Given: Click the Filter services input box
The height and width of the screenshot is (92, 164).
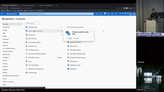Looking at the screenshot, I should click(x=33, y=23).
